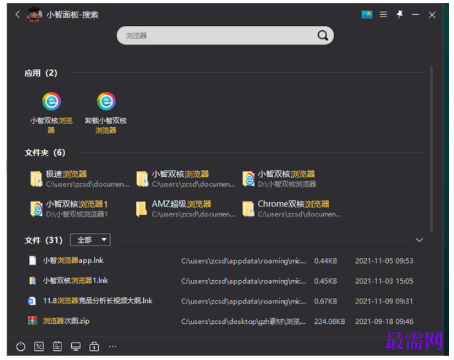Click the magnifier search icon
The width and height of the screenshot is (454, 360).
pyautogui.click(x=323, y=36)
